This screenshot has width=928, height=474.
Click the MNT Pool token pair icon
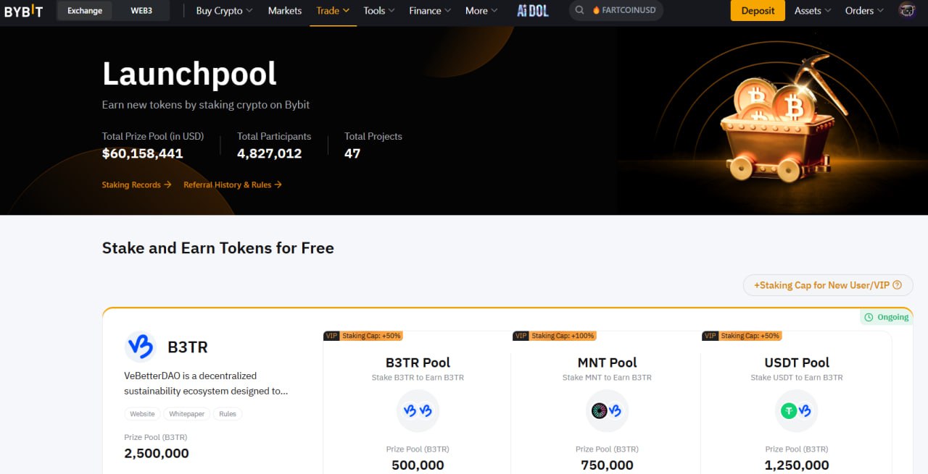coord(607,410)
